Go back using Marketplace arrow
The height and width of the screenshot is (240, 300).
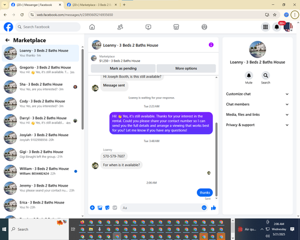coord(7,40)
